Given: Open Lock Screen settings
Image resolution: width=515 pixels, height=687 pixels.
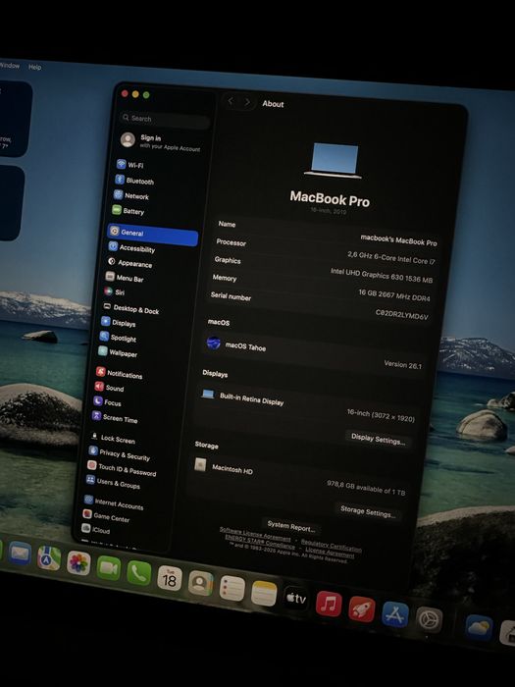Looking at the screenshot, I should [113, 438].
